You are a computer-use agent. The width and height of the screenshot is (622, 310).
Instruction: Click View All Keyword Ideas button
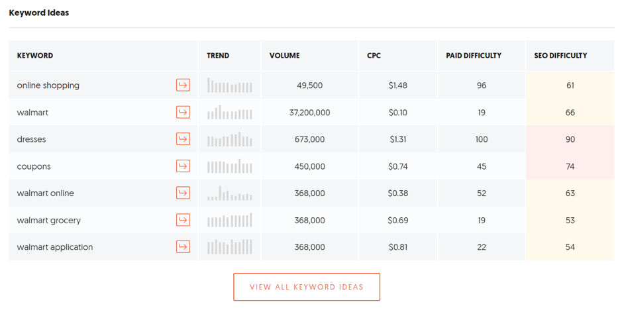pos(307,287)
